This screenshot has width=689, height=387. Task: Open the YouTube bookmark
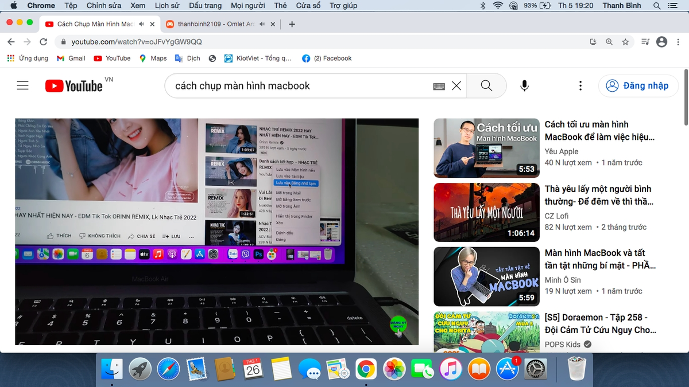coord(112,58)
